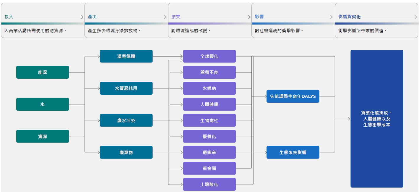The image size is (419, 192).
Task: Choose the 廢水汙染 output box
Action: [x=126, y=120]
